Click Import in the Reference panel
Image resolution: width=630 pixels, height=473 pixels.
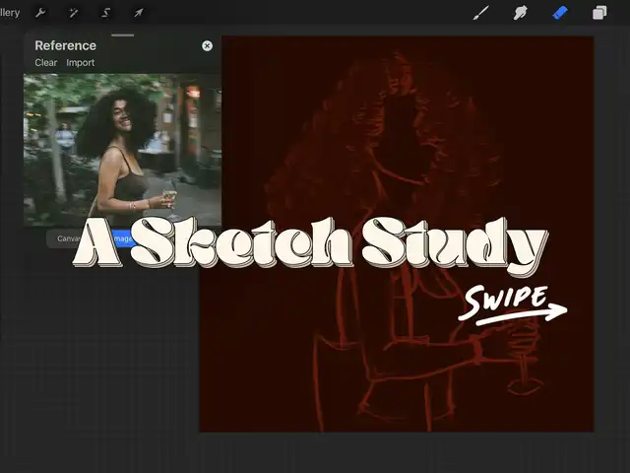click(x=81, y=63)
